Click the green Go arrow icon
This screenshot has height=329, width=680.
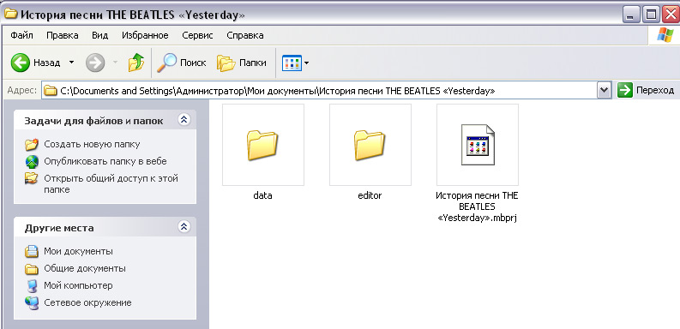(x=625, y=90)
